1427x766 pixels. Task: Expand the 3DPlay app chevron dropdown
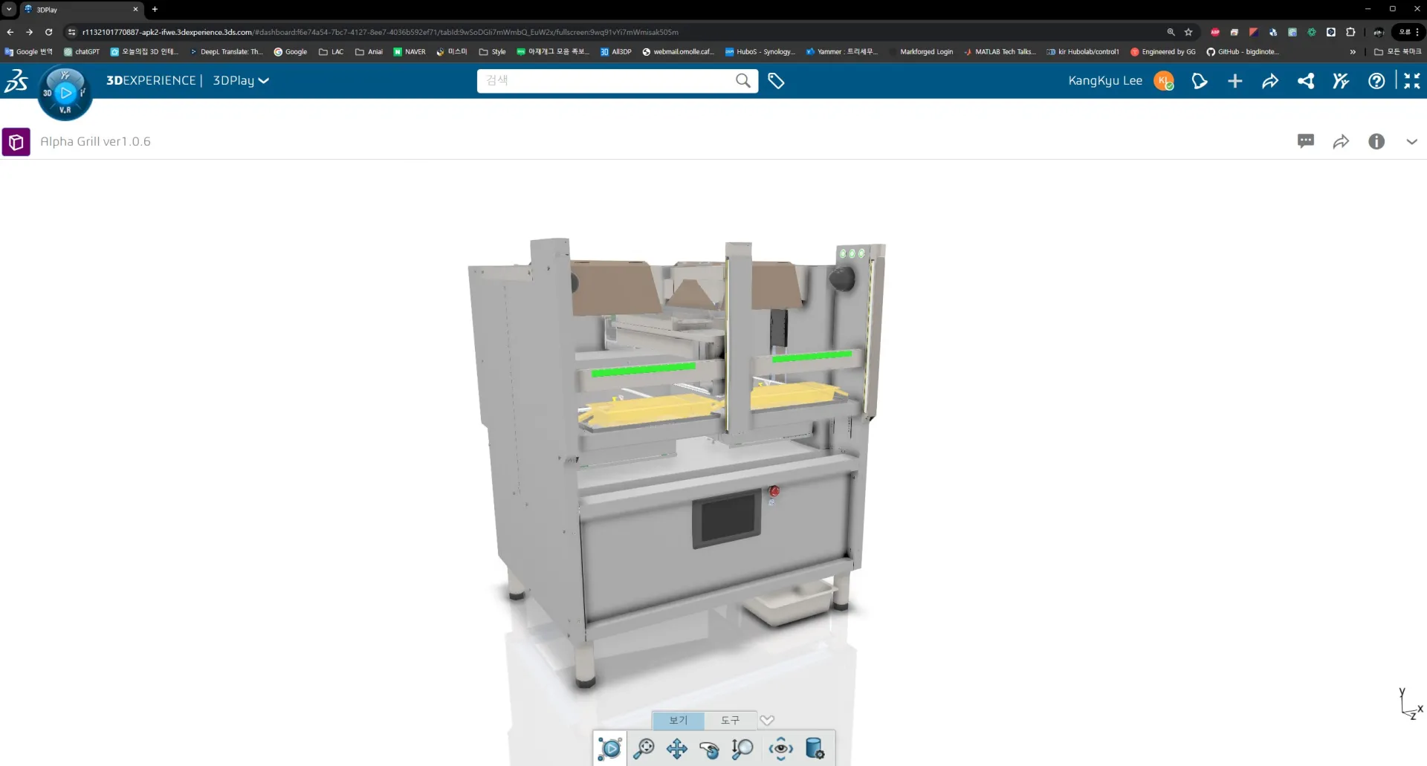264,80
